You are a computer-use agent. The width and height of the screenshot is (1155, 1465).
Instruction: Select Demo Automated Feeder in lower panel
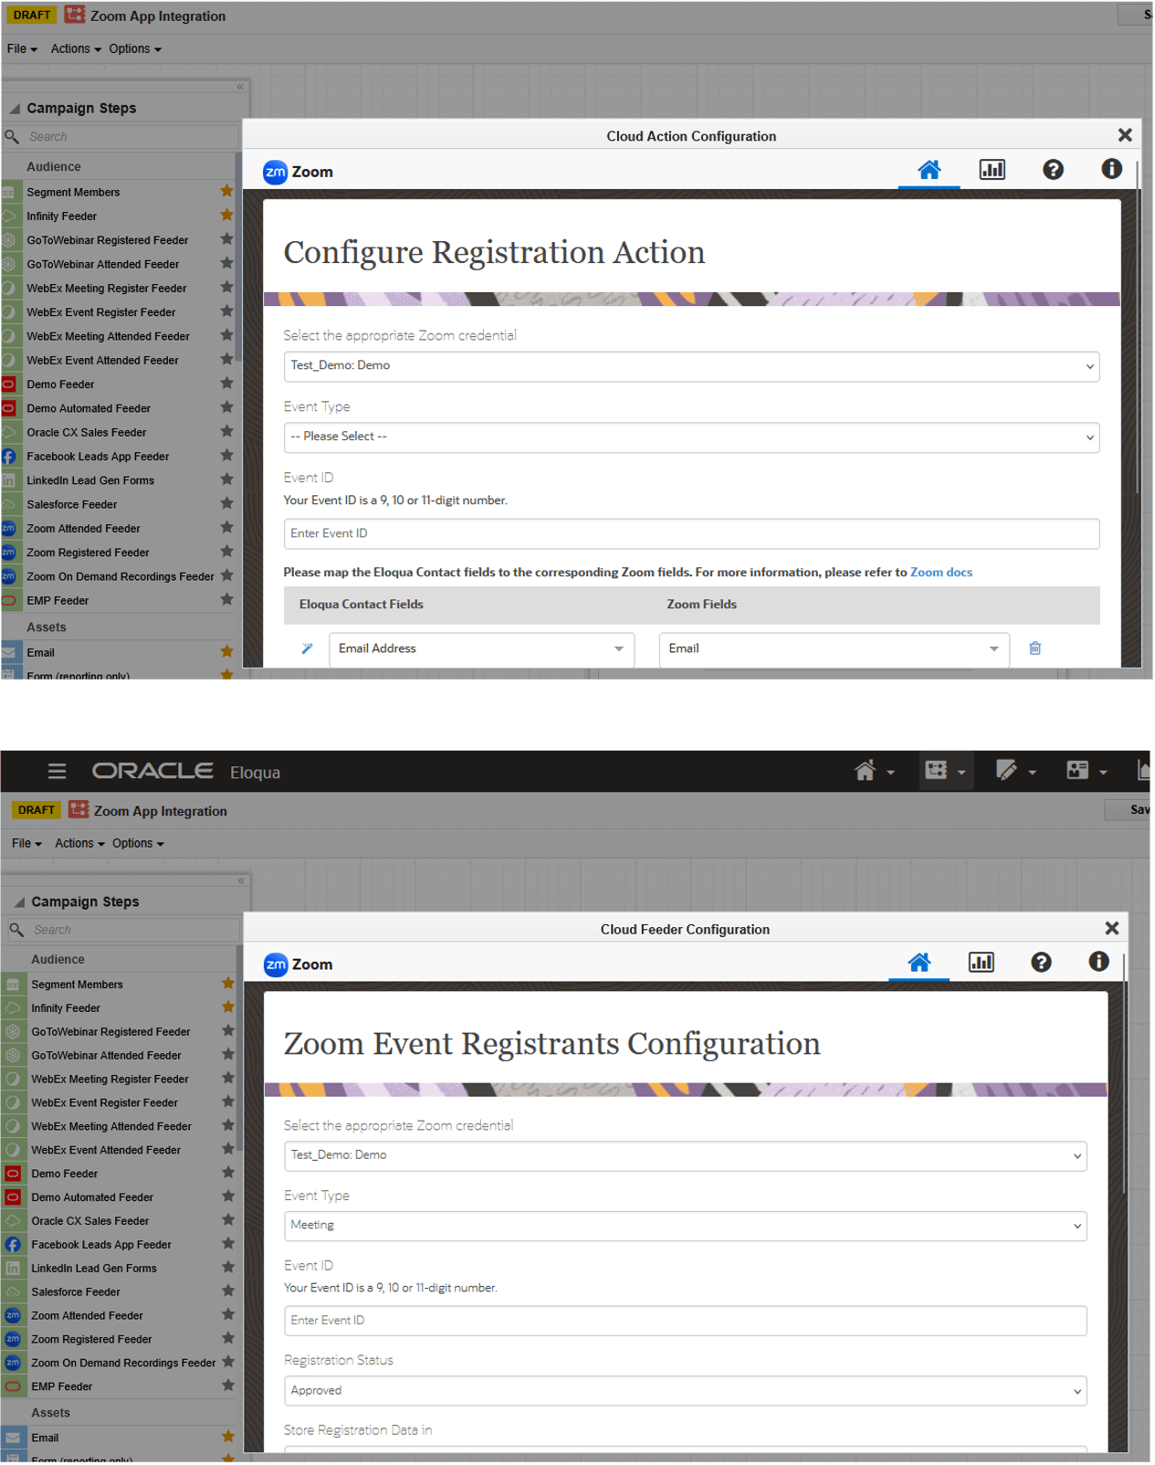tap(92, 1197)
